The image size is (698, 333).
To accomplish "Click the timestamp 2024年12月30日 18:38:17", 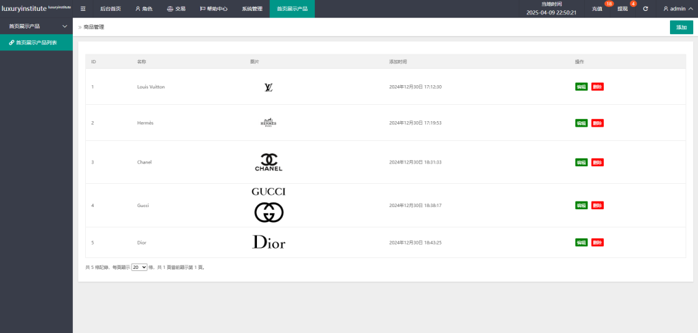I will (415, 206).
